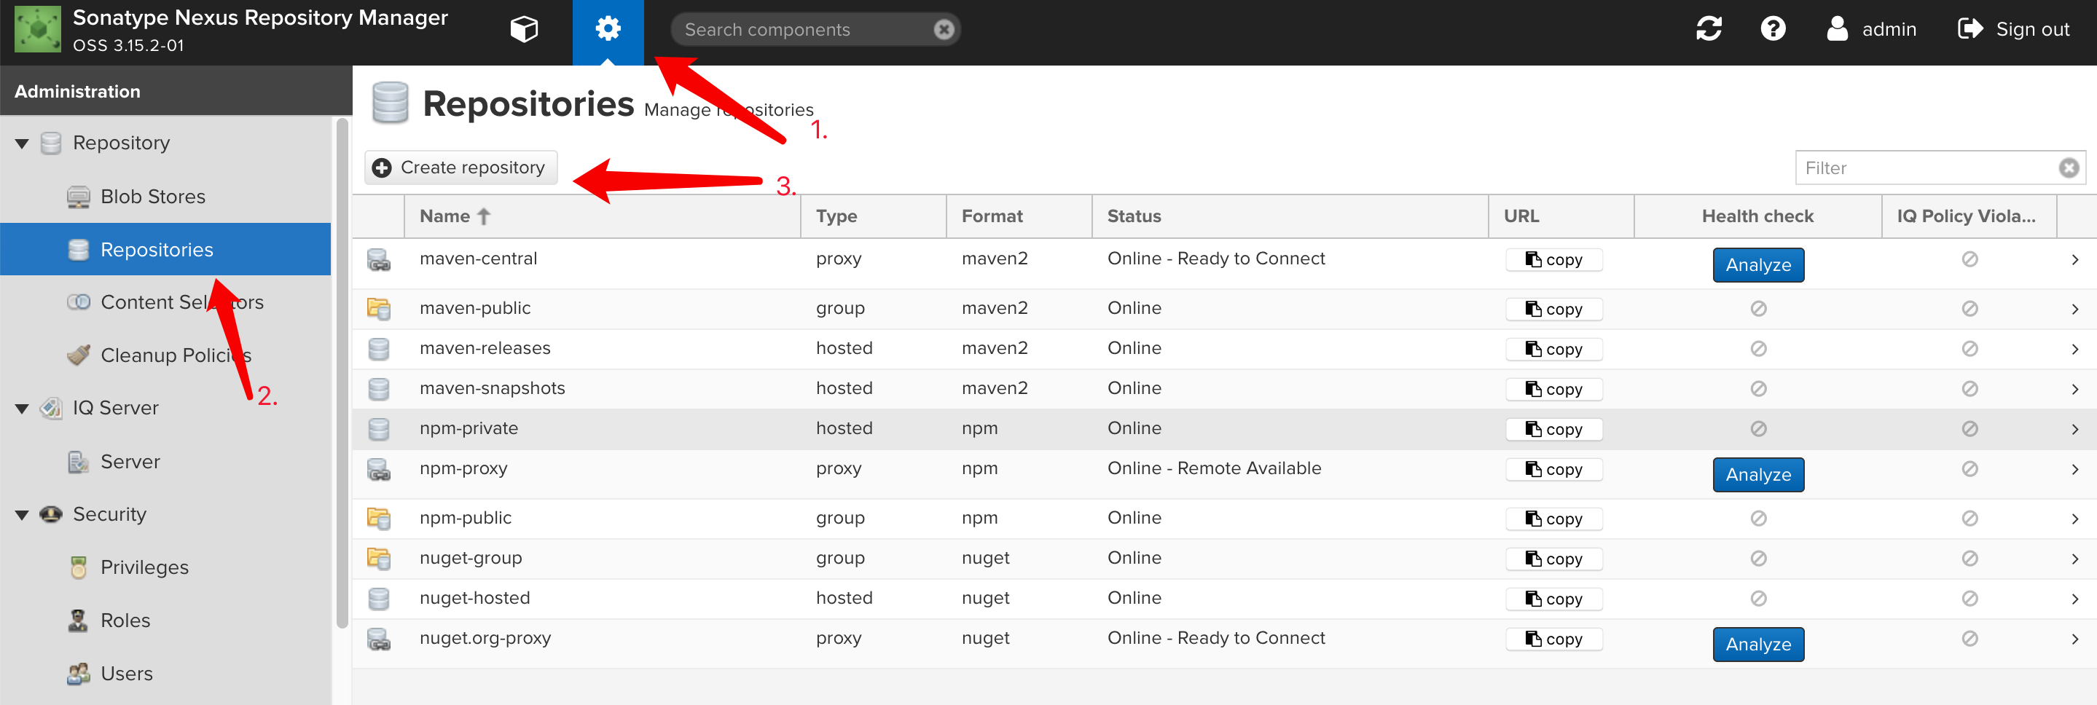Click the maven-central proxy repository icon
The width and height of the screenshot is (2097, 705).
[x=379, y=261]
